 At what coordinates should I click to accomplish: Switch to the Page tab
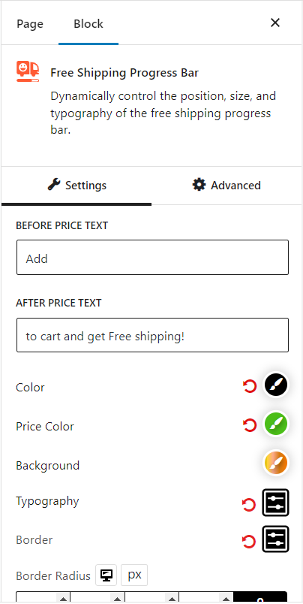[x=30, y=23]
